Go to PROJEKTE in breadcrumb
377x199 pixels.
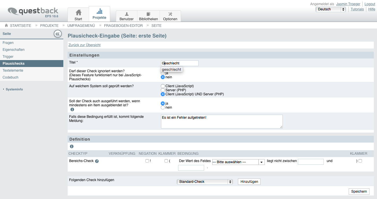49,26
